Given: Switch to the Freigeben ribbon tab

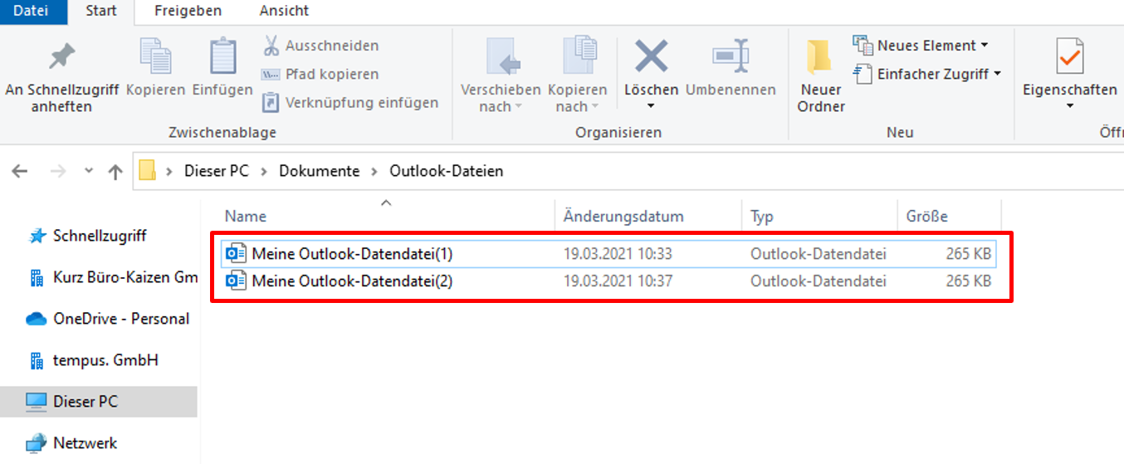Looking at the screenshot, I should [x=190, y=11].
